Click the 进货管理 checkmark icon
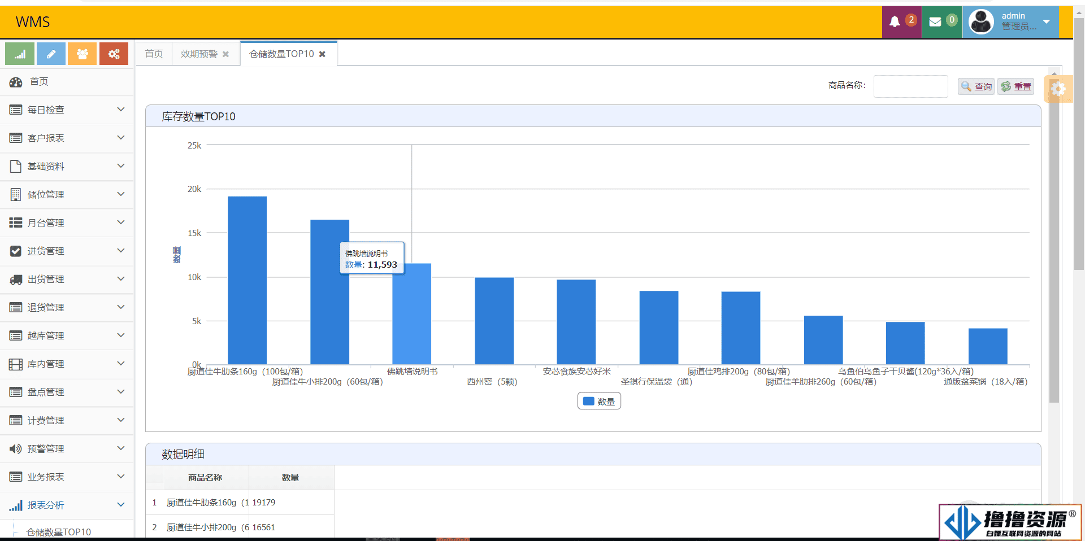1085x541 pixels. tap(16, 251)
